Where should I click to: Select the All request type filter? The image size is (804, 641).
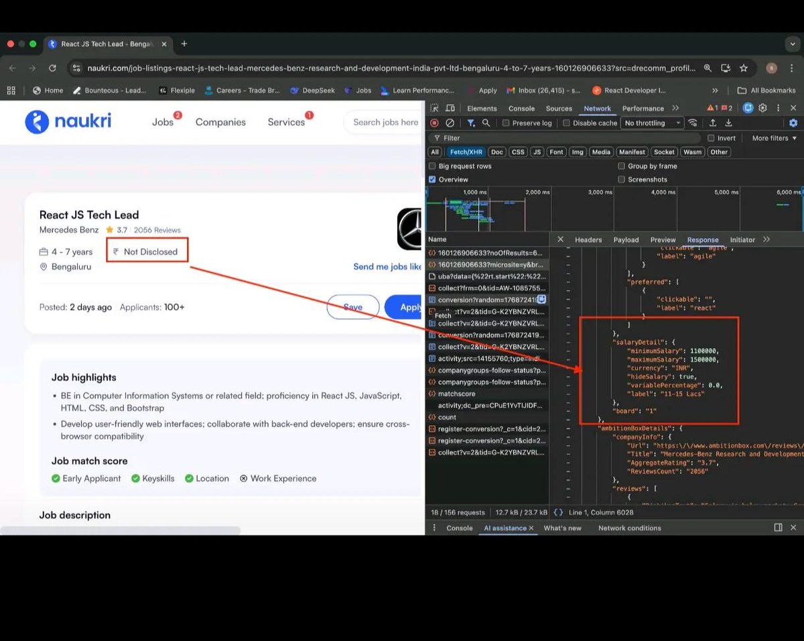(435, 152)
